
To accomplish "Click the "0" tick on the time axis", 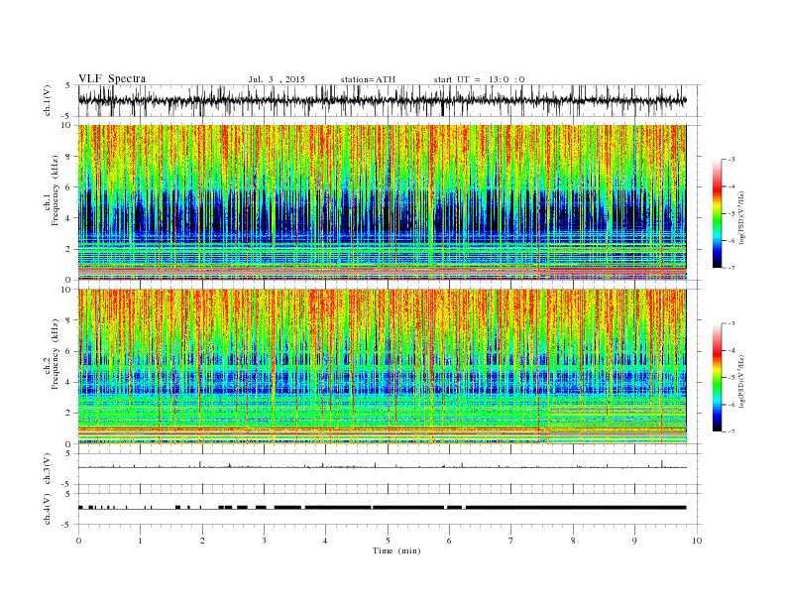I will (78, 541).
